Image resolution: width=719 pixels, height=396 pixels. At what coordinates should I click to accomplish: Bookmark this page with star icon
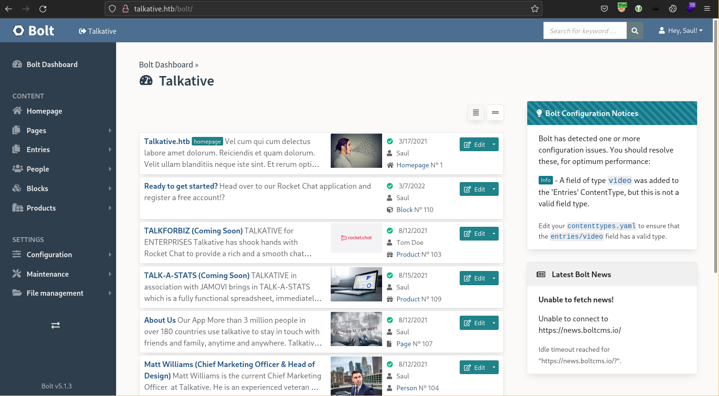(x=535, y=9)
